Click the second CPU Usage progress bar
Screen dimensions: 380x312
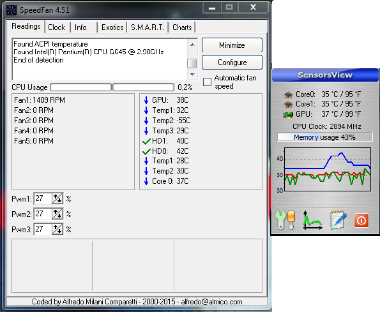(144, 87)
